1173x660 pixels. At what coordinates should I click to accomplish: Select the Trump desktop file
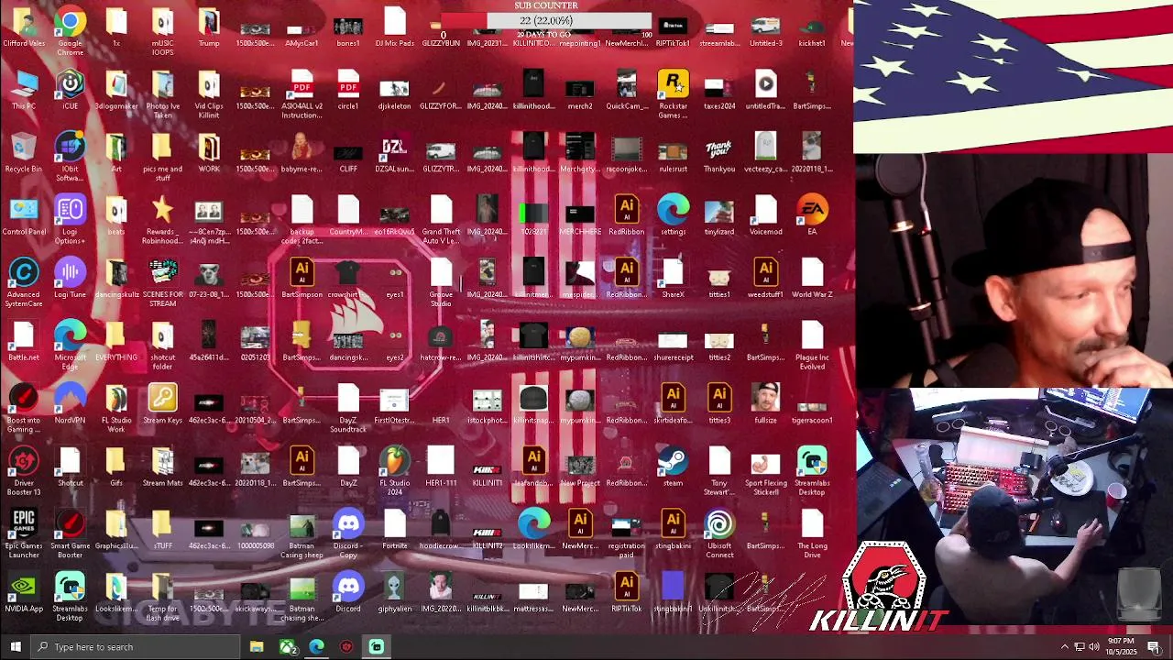[209, 29]
